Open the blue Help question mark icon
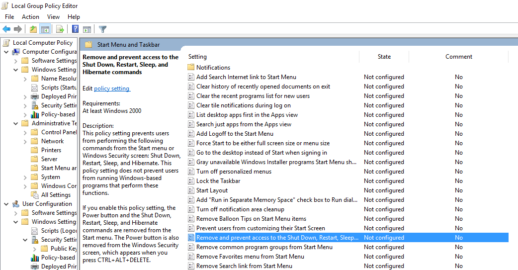Image resolution: width=518 pixels, height=270 pixels. coord(76,29)
